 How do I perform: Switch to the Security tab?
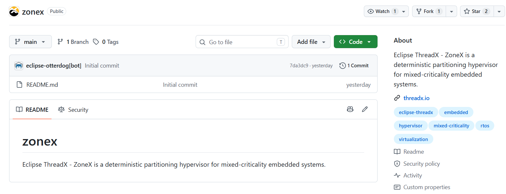73,110
